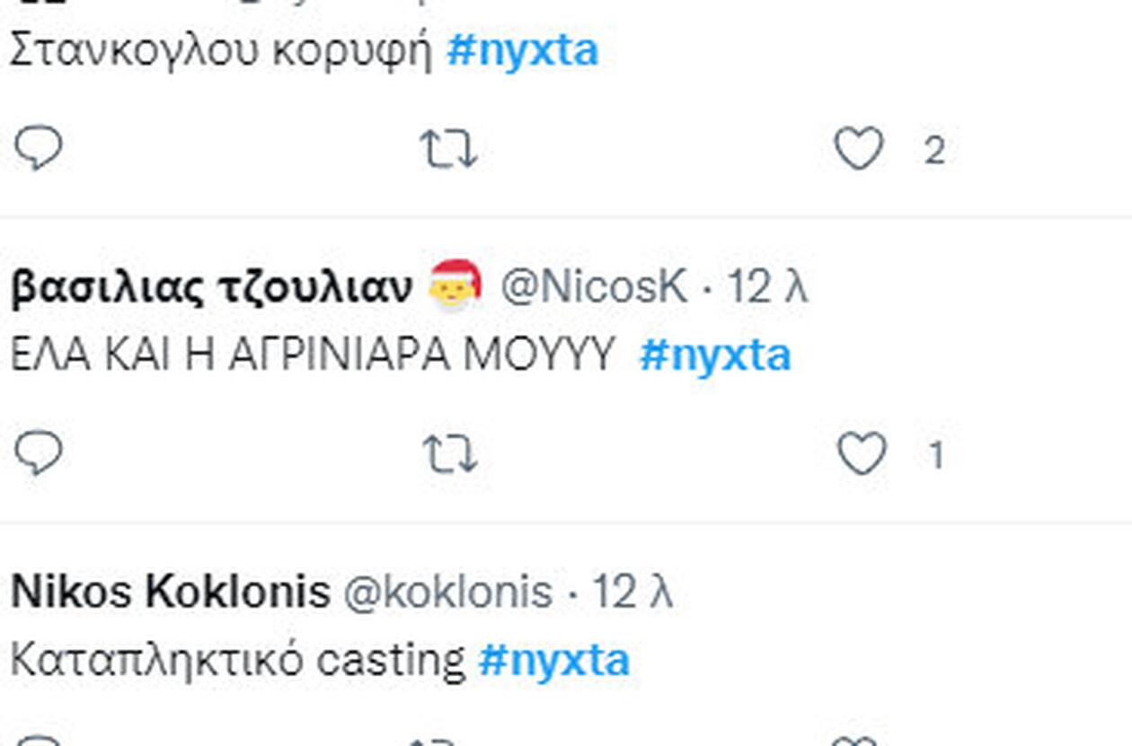Click the like count 2
Screen dimensions: 1132x746
click(x=934, y=151)
